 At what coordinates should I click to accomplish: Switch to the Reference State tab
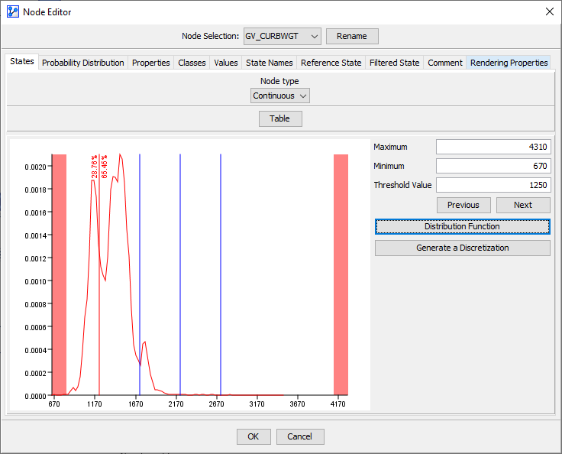(331, 63)
